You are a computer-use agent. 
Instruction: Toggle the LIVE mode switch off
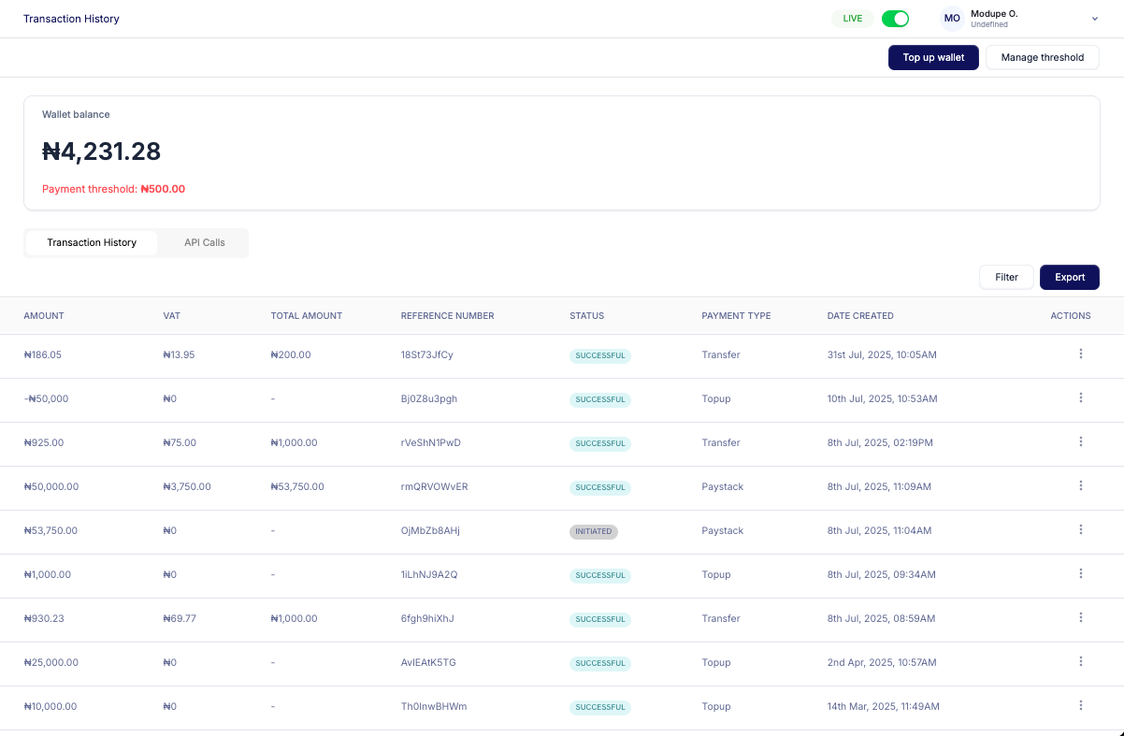point(895,19)
